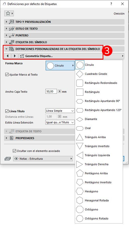
Task: Select the Hexágono shape icon
Action: [80, 191]
